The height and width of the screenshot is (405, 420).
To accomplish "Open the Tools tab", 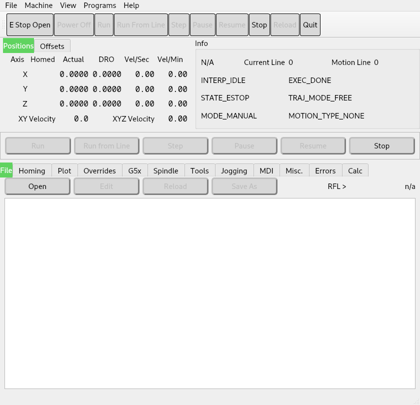I will pos(199,171).
